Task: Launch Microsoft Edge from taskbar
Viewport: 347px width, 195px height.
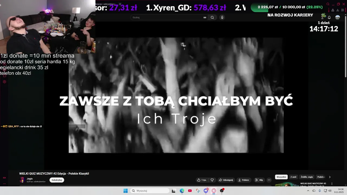Action: [182, 191]
